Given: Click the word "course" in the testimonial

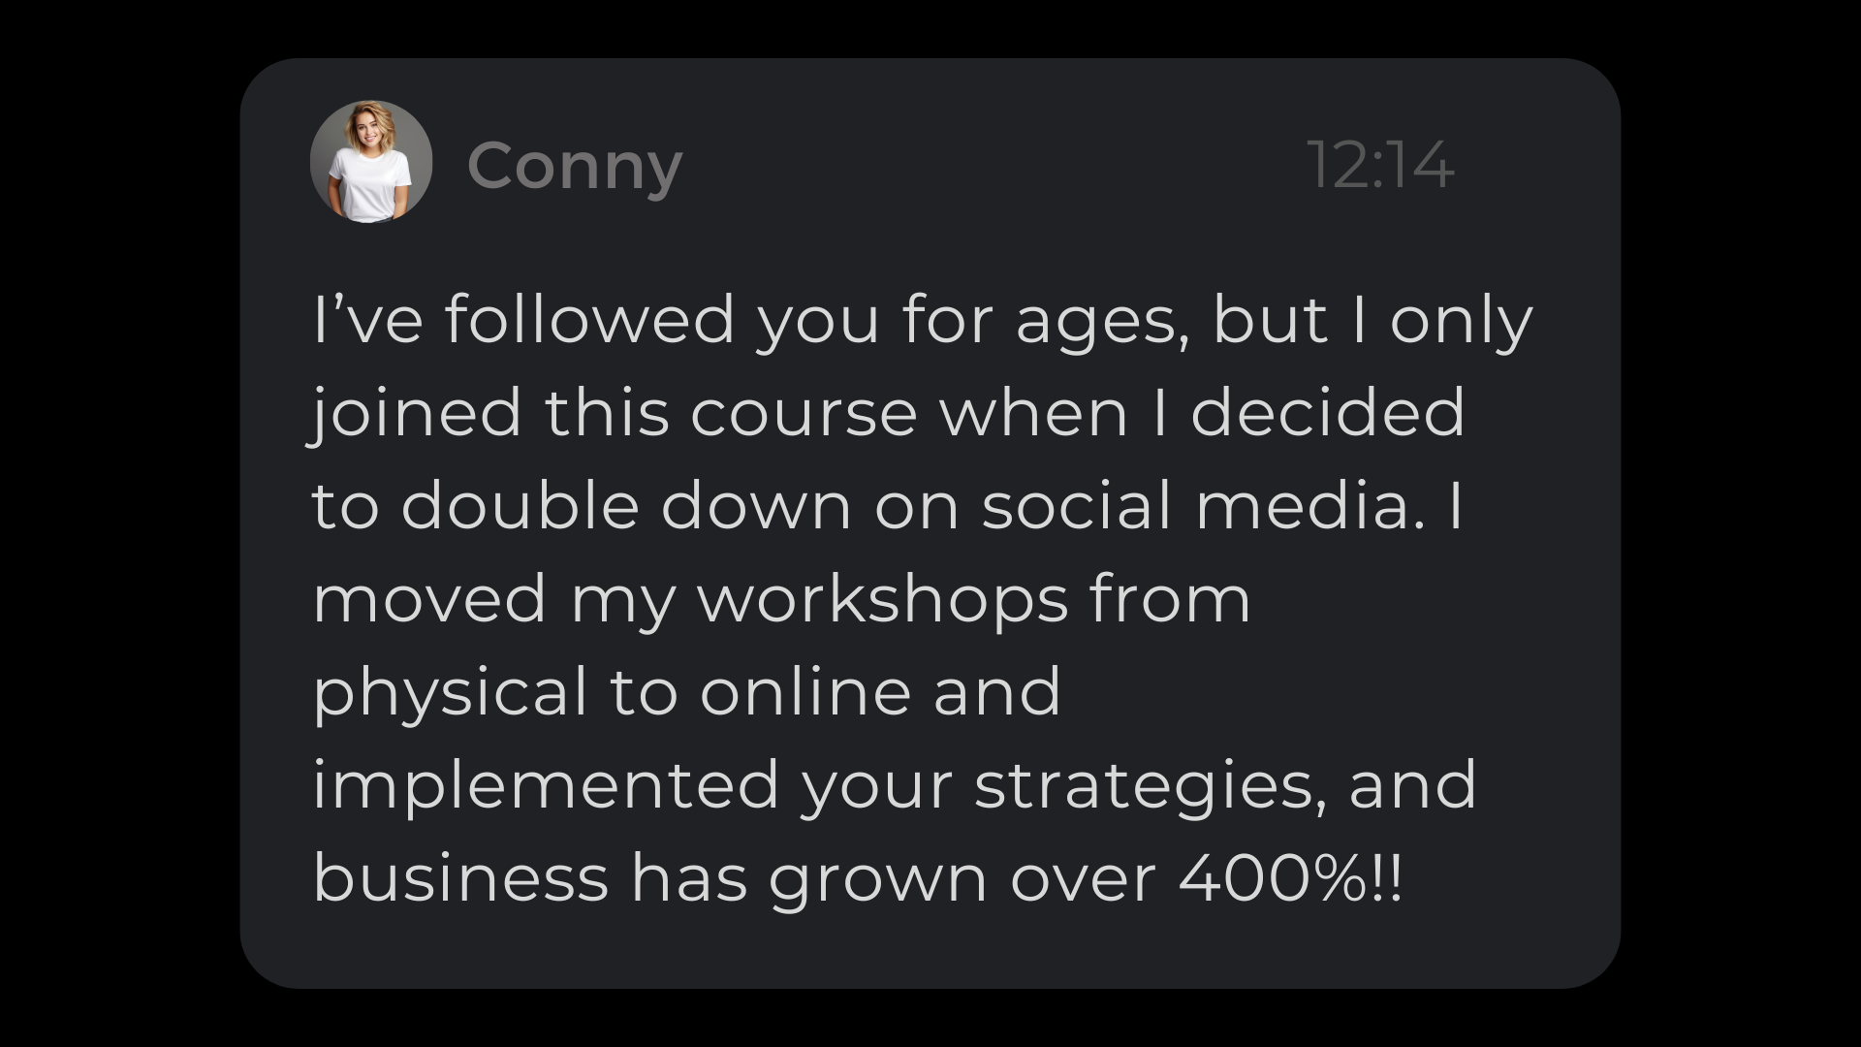Looking at the screenshot, I should click(804, 414).
